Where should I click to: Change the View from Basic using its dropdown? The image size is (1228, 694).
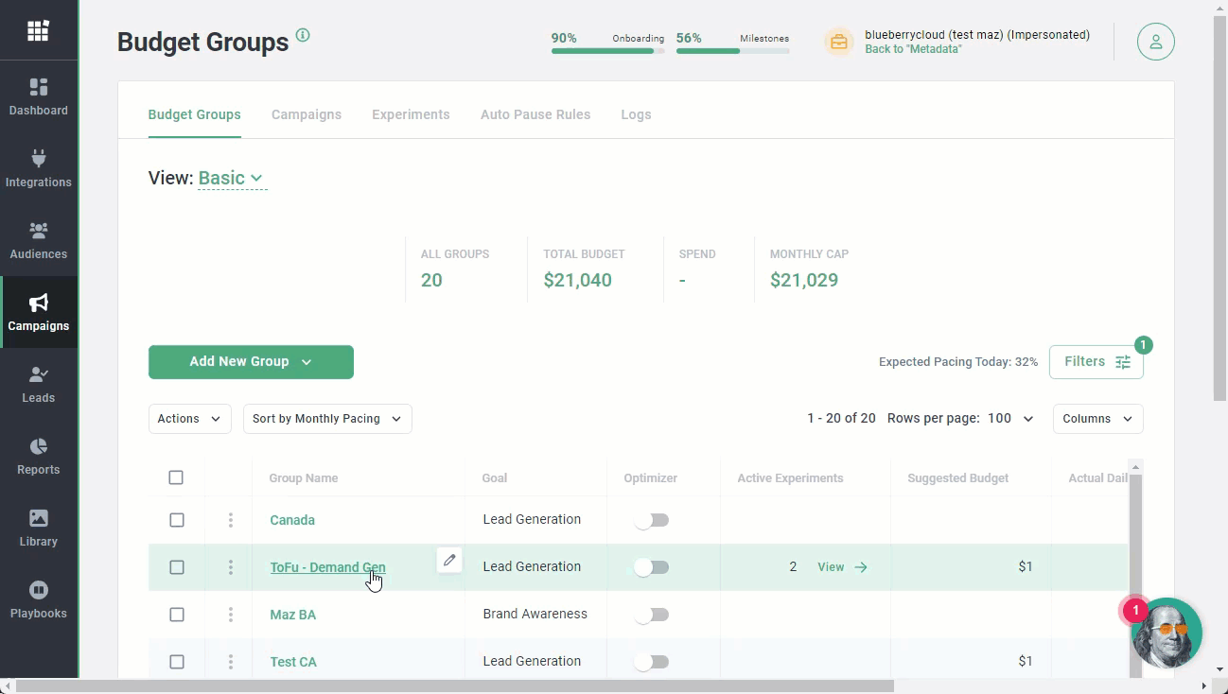tap(231, 178)
